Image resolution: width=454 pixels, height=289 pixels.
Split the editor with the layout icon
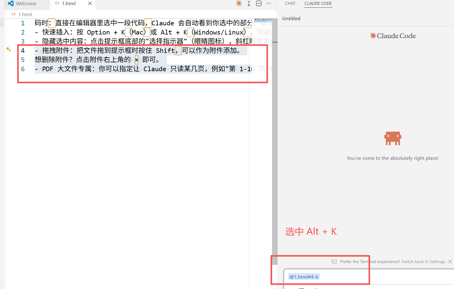coord(259,3)
